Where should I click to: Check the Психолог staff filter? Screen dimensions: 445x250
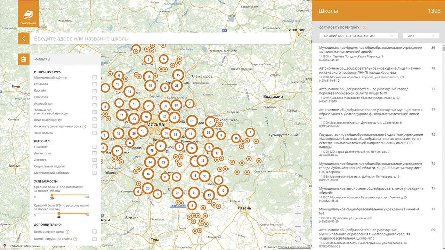click(95, 147)
